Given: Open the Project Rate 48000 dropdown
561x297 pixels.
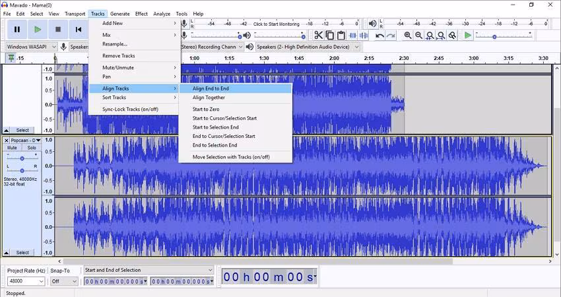Looking at the screenshot, I should [26, 281].
